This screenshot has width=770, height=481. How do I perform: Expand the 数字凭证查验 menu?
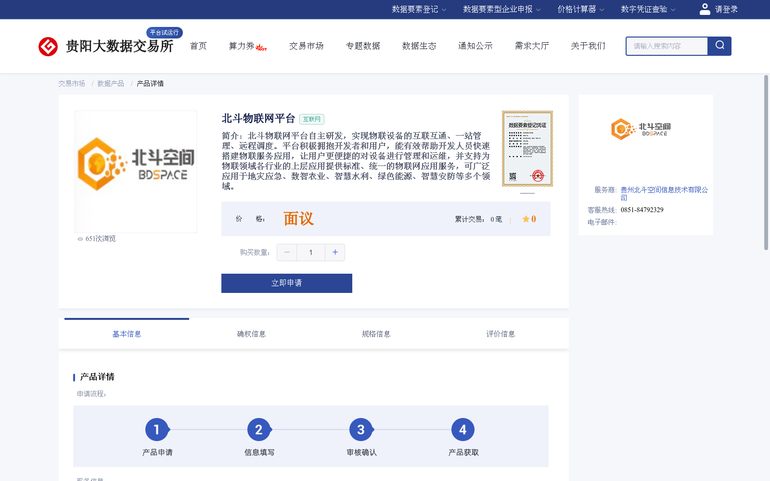[x=648, y=9]
